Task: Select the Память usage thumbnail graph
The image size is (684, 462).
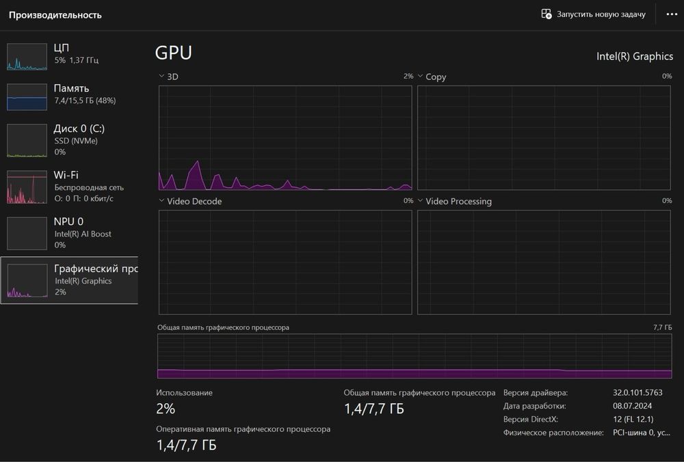Action: click(27, 97)
